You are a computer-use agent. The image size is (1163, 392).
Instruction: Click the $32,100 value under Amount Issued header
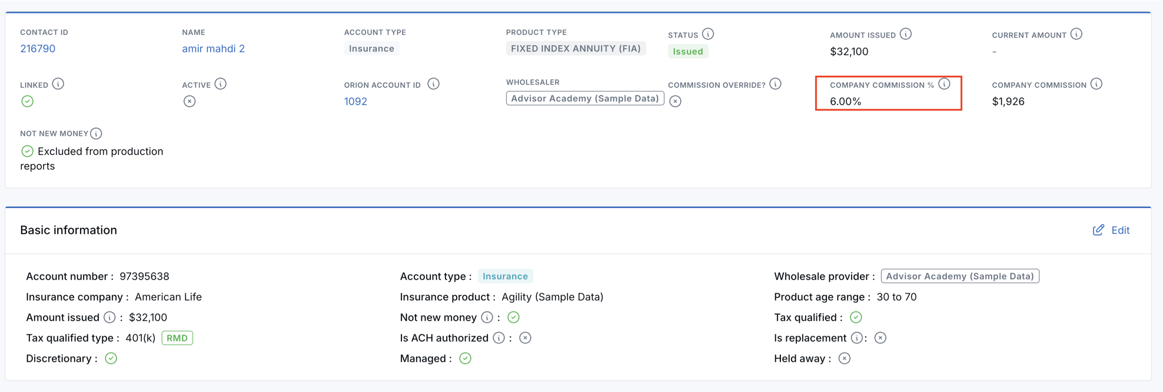849,52
